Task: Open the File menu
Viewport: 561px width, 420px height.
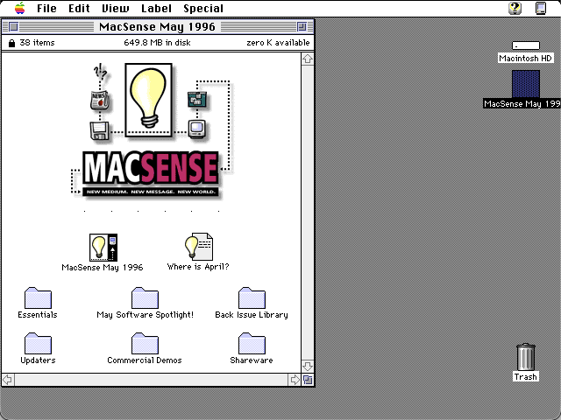Action: [46, 8]
